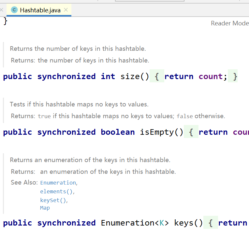Toggle Reader Mode
This screenshot has height=234, width=249.
[230, 23]
